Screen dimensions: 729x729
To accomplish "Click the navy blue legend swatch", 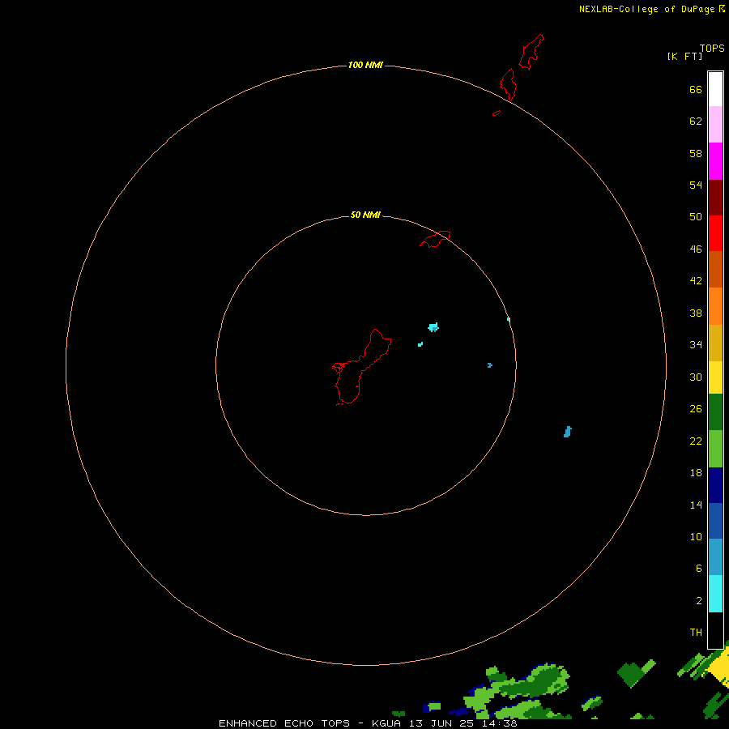I will (x=715, y=485).
